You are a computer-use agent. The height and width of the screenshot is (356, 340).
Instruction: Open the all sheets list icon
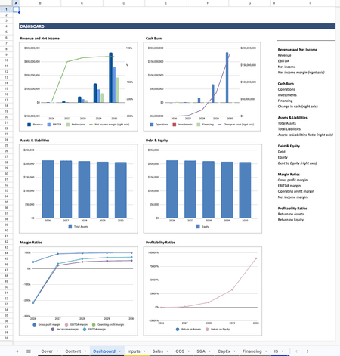pos(29,351)
